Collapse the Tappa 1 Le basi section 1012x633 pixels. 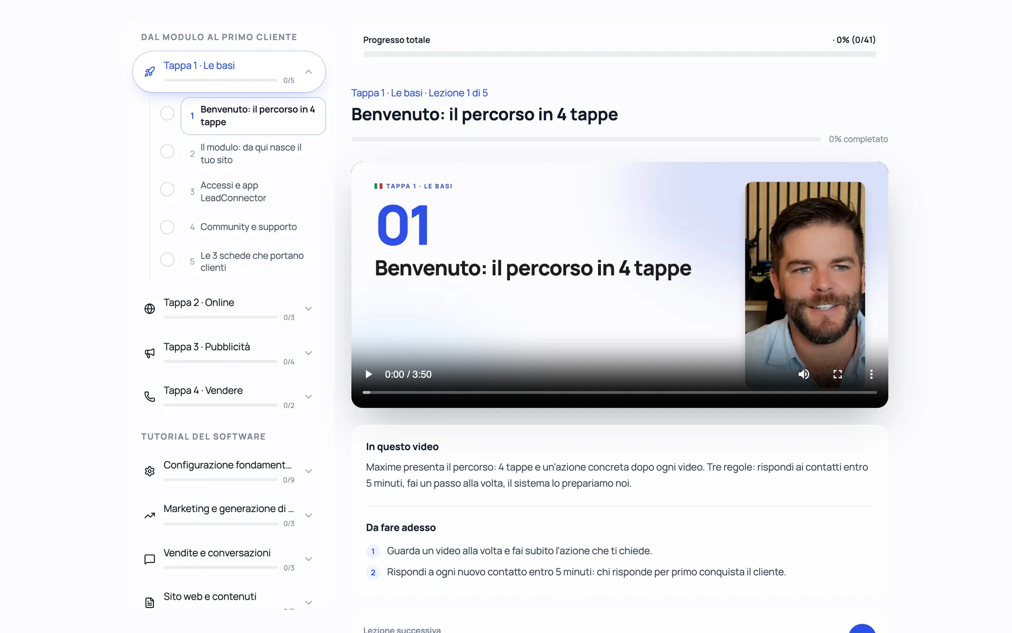tap(309, 72)
